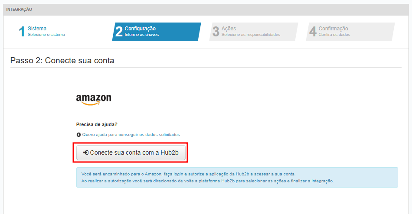This screenshot has height=214, width=412.
Task: Select the Configuração step tab
Action: click(x=157, y=32)
